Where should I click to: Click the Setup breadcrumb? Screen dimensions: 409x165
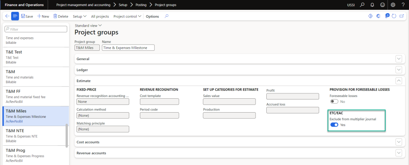point(123,5)
